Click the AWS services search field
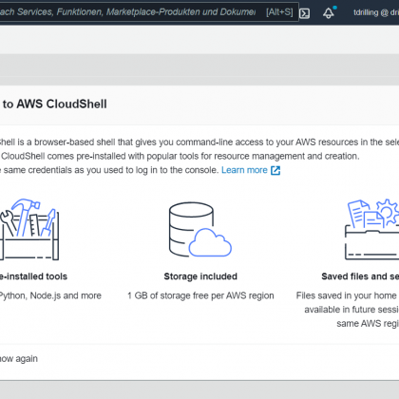Viewport: 399px width, 399px height. tap(149, 12)
